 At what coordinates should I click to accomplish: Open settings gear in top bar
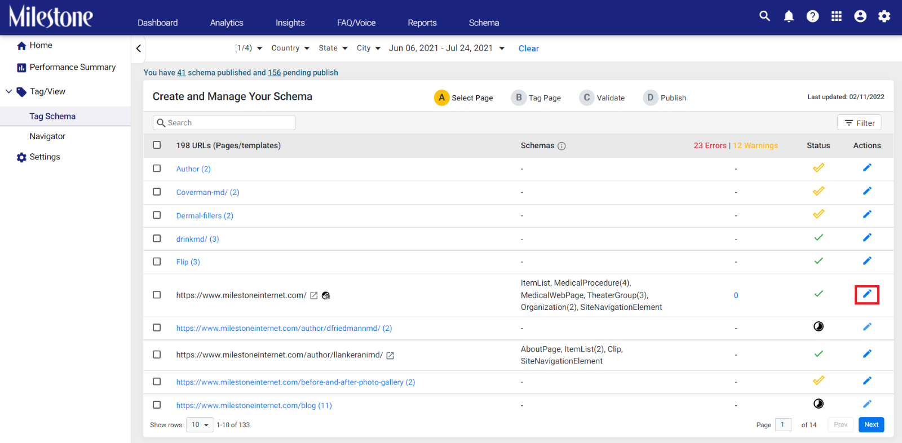pyautogui.click(x=884, y=16)
